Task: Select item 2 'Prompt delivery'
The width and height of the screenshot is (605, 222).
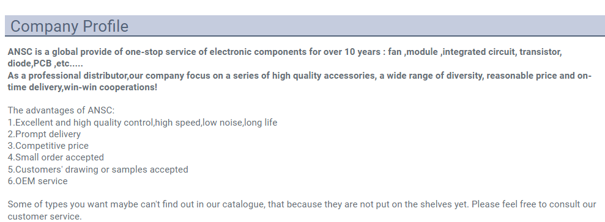Action: click(x=45, y=134)
